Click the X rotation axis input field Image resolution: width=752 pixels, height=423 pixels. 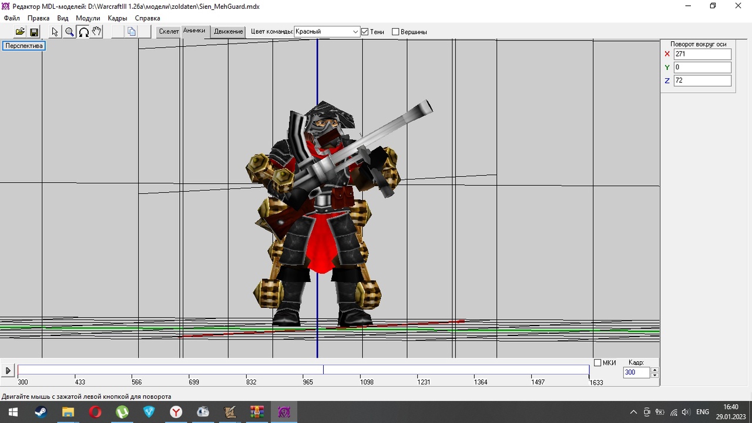point(702,54)
